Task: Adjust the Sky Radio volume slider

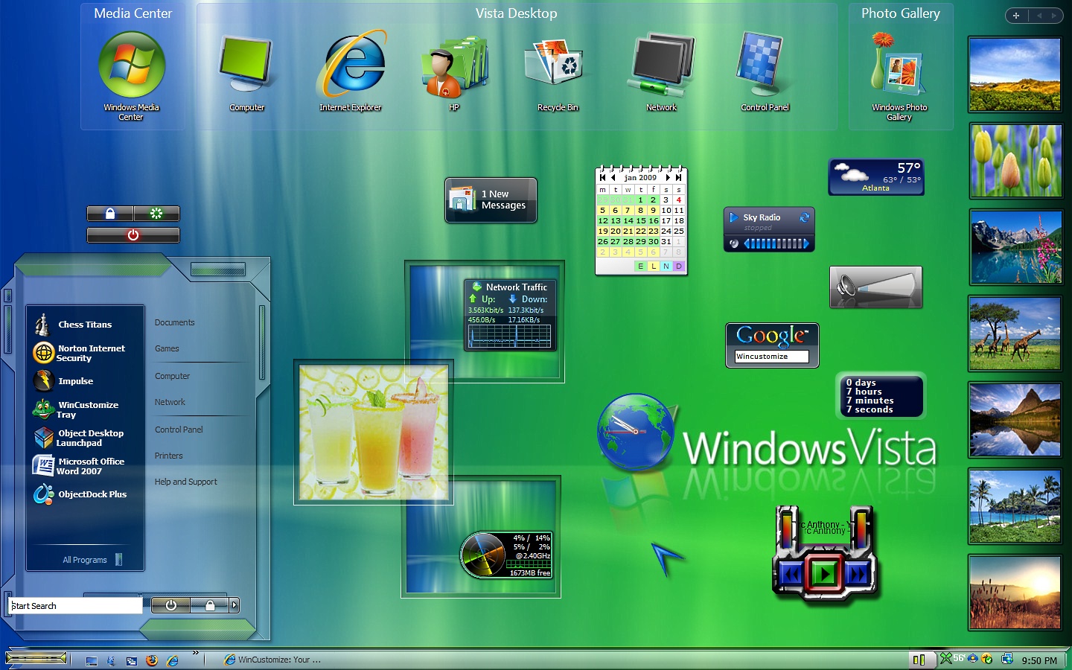Action: pos(776,243)
